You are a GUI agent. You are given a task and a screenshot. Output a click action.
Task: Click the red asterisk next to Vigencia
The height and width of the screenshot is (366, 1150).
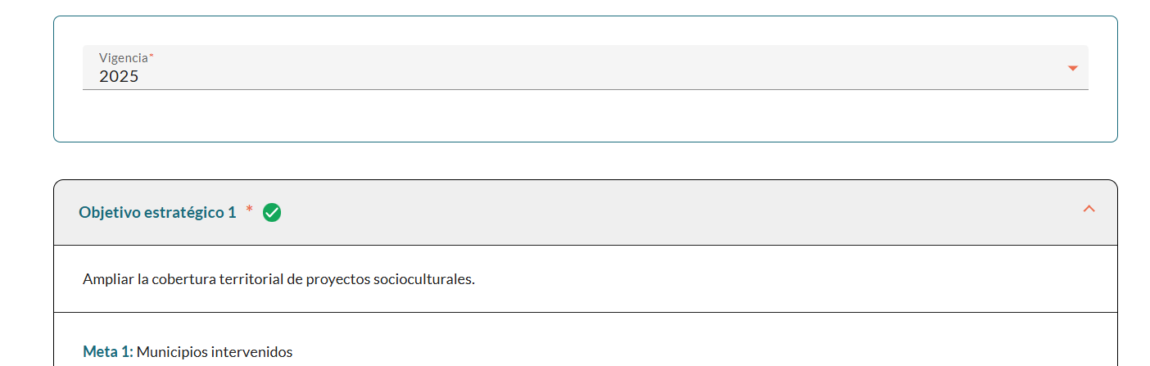pos(152,56)
